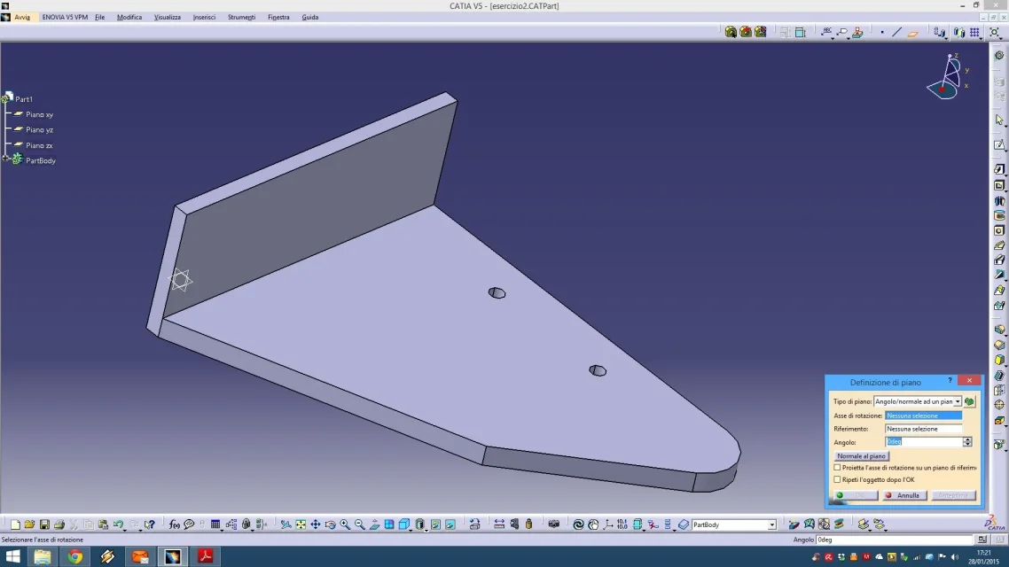Click the Print icon in toolbar
Screen dimensions: 1009x567
click(59, 524)
